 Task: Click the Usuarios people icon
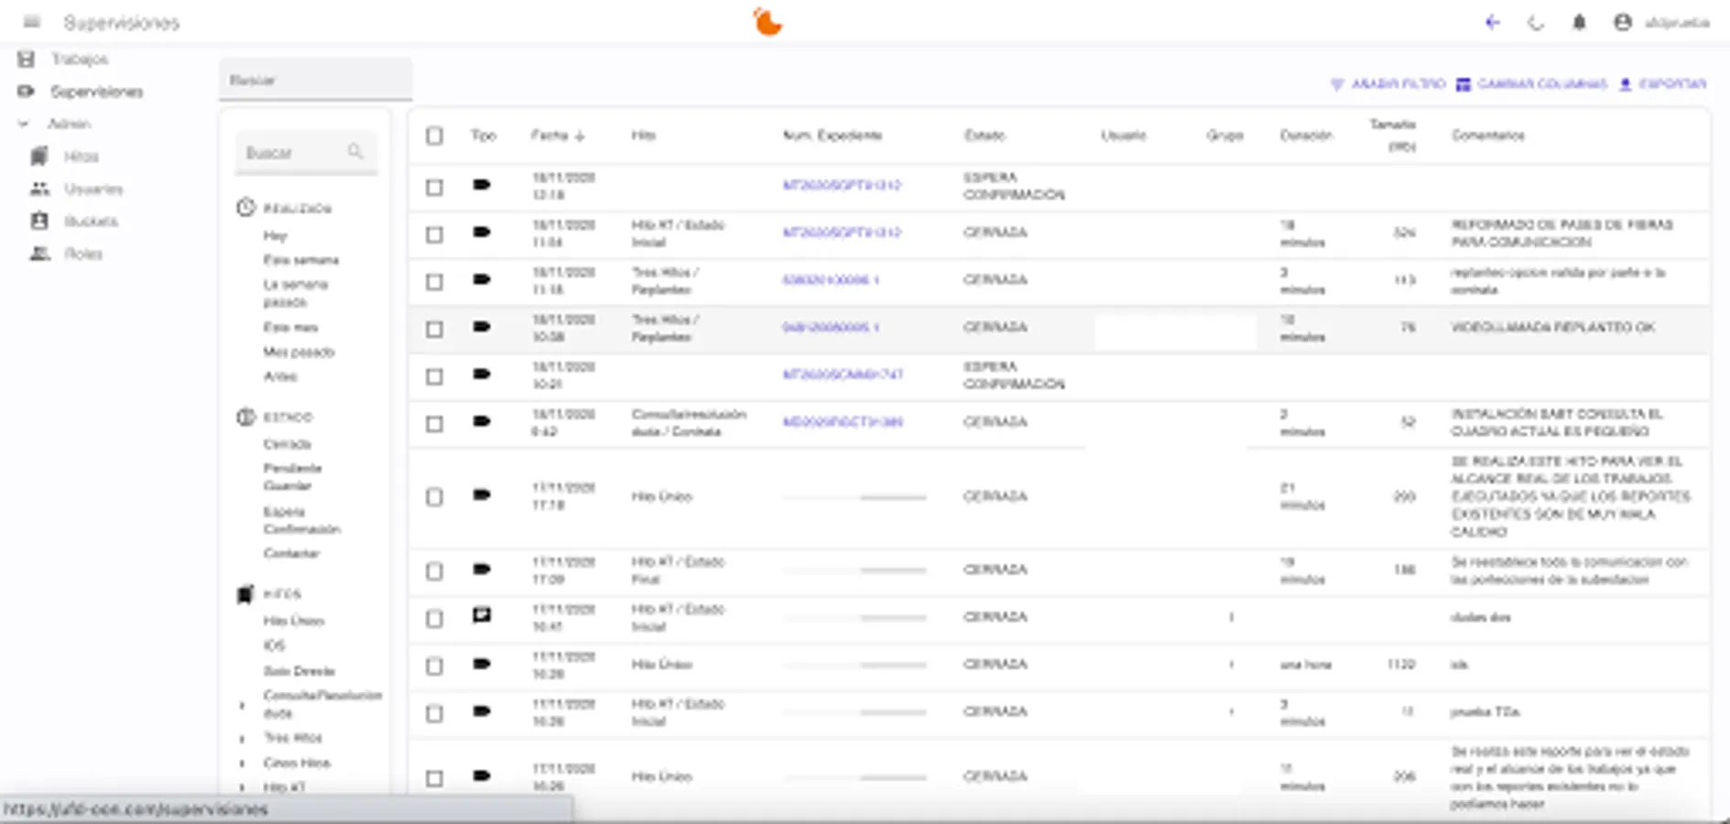(38, 189)
